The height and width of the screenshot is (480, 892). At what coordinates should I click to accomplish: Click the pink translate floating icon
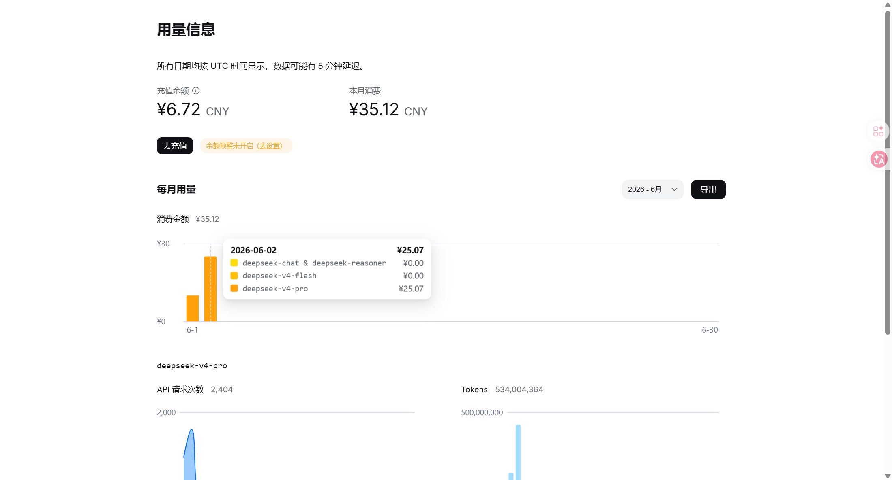point(879,159)
